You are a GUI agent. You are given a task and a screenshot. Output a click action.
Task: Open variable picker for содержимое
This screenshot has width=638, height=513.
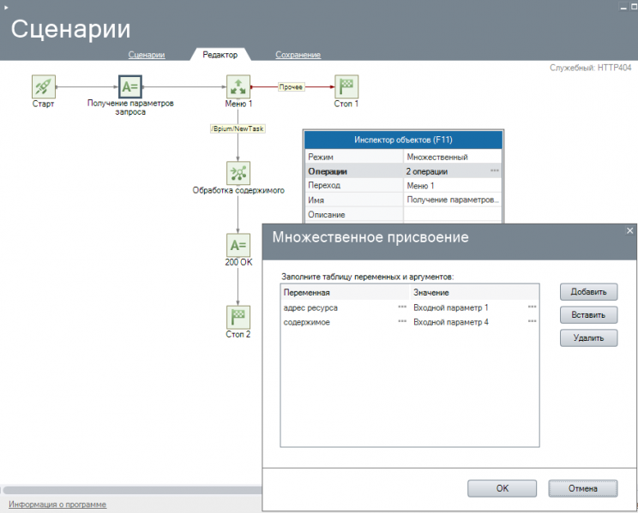pos(402,321)
